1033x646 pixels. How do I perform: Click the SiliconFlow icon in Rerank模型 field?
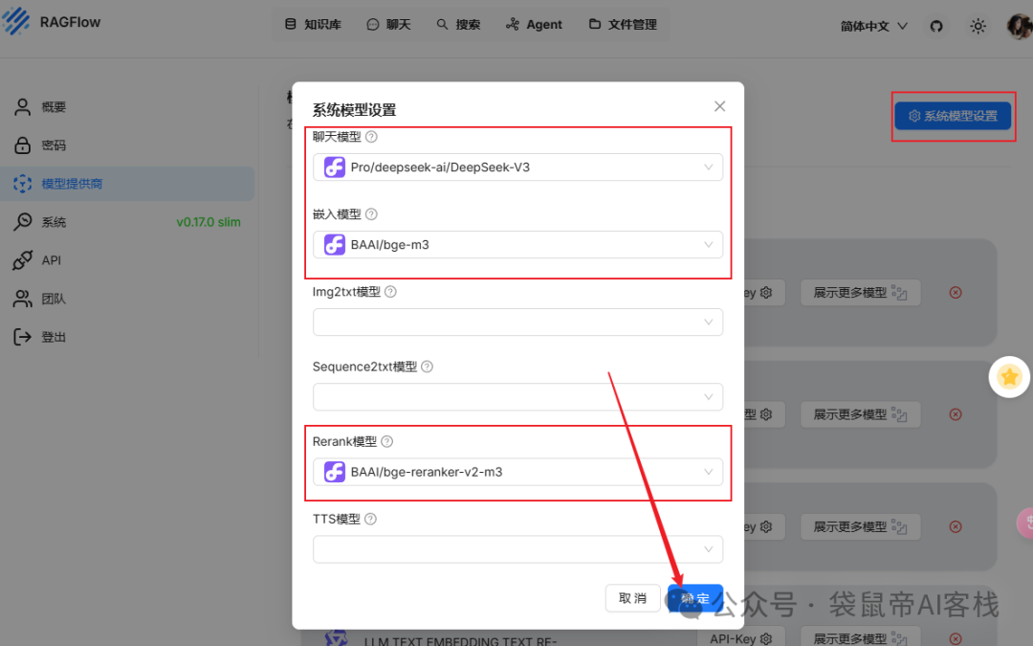pos(335,472)
